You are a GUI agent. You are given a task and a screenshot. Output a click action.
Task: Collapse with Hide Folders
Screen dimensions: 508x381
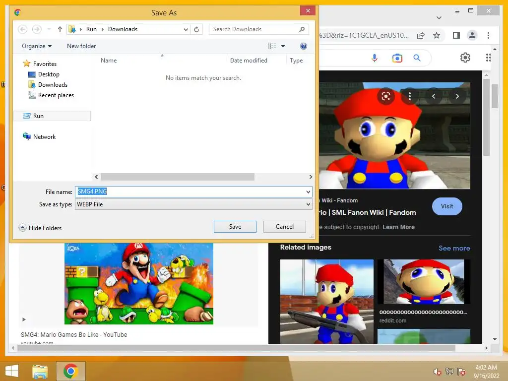(x=40, y=228)
